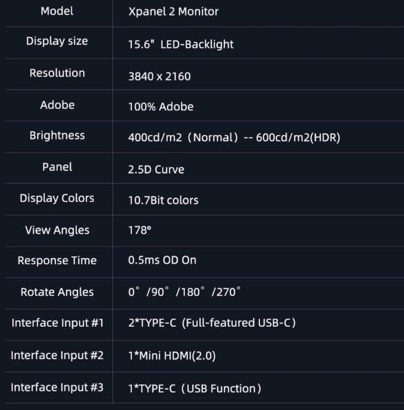404x410 pixels.
Task: Select the 15.6" LED-Backlight value
Action: coord(181,44)
